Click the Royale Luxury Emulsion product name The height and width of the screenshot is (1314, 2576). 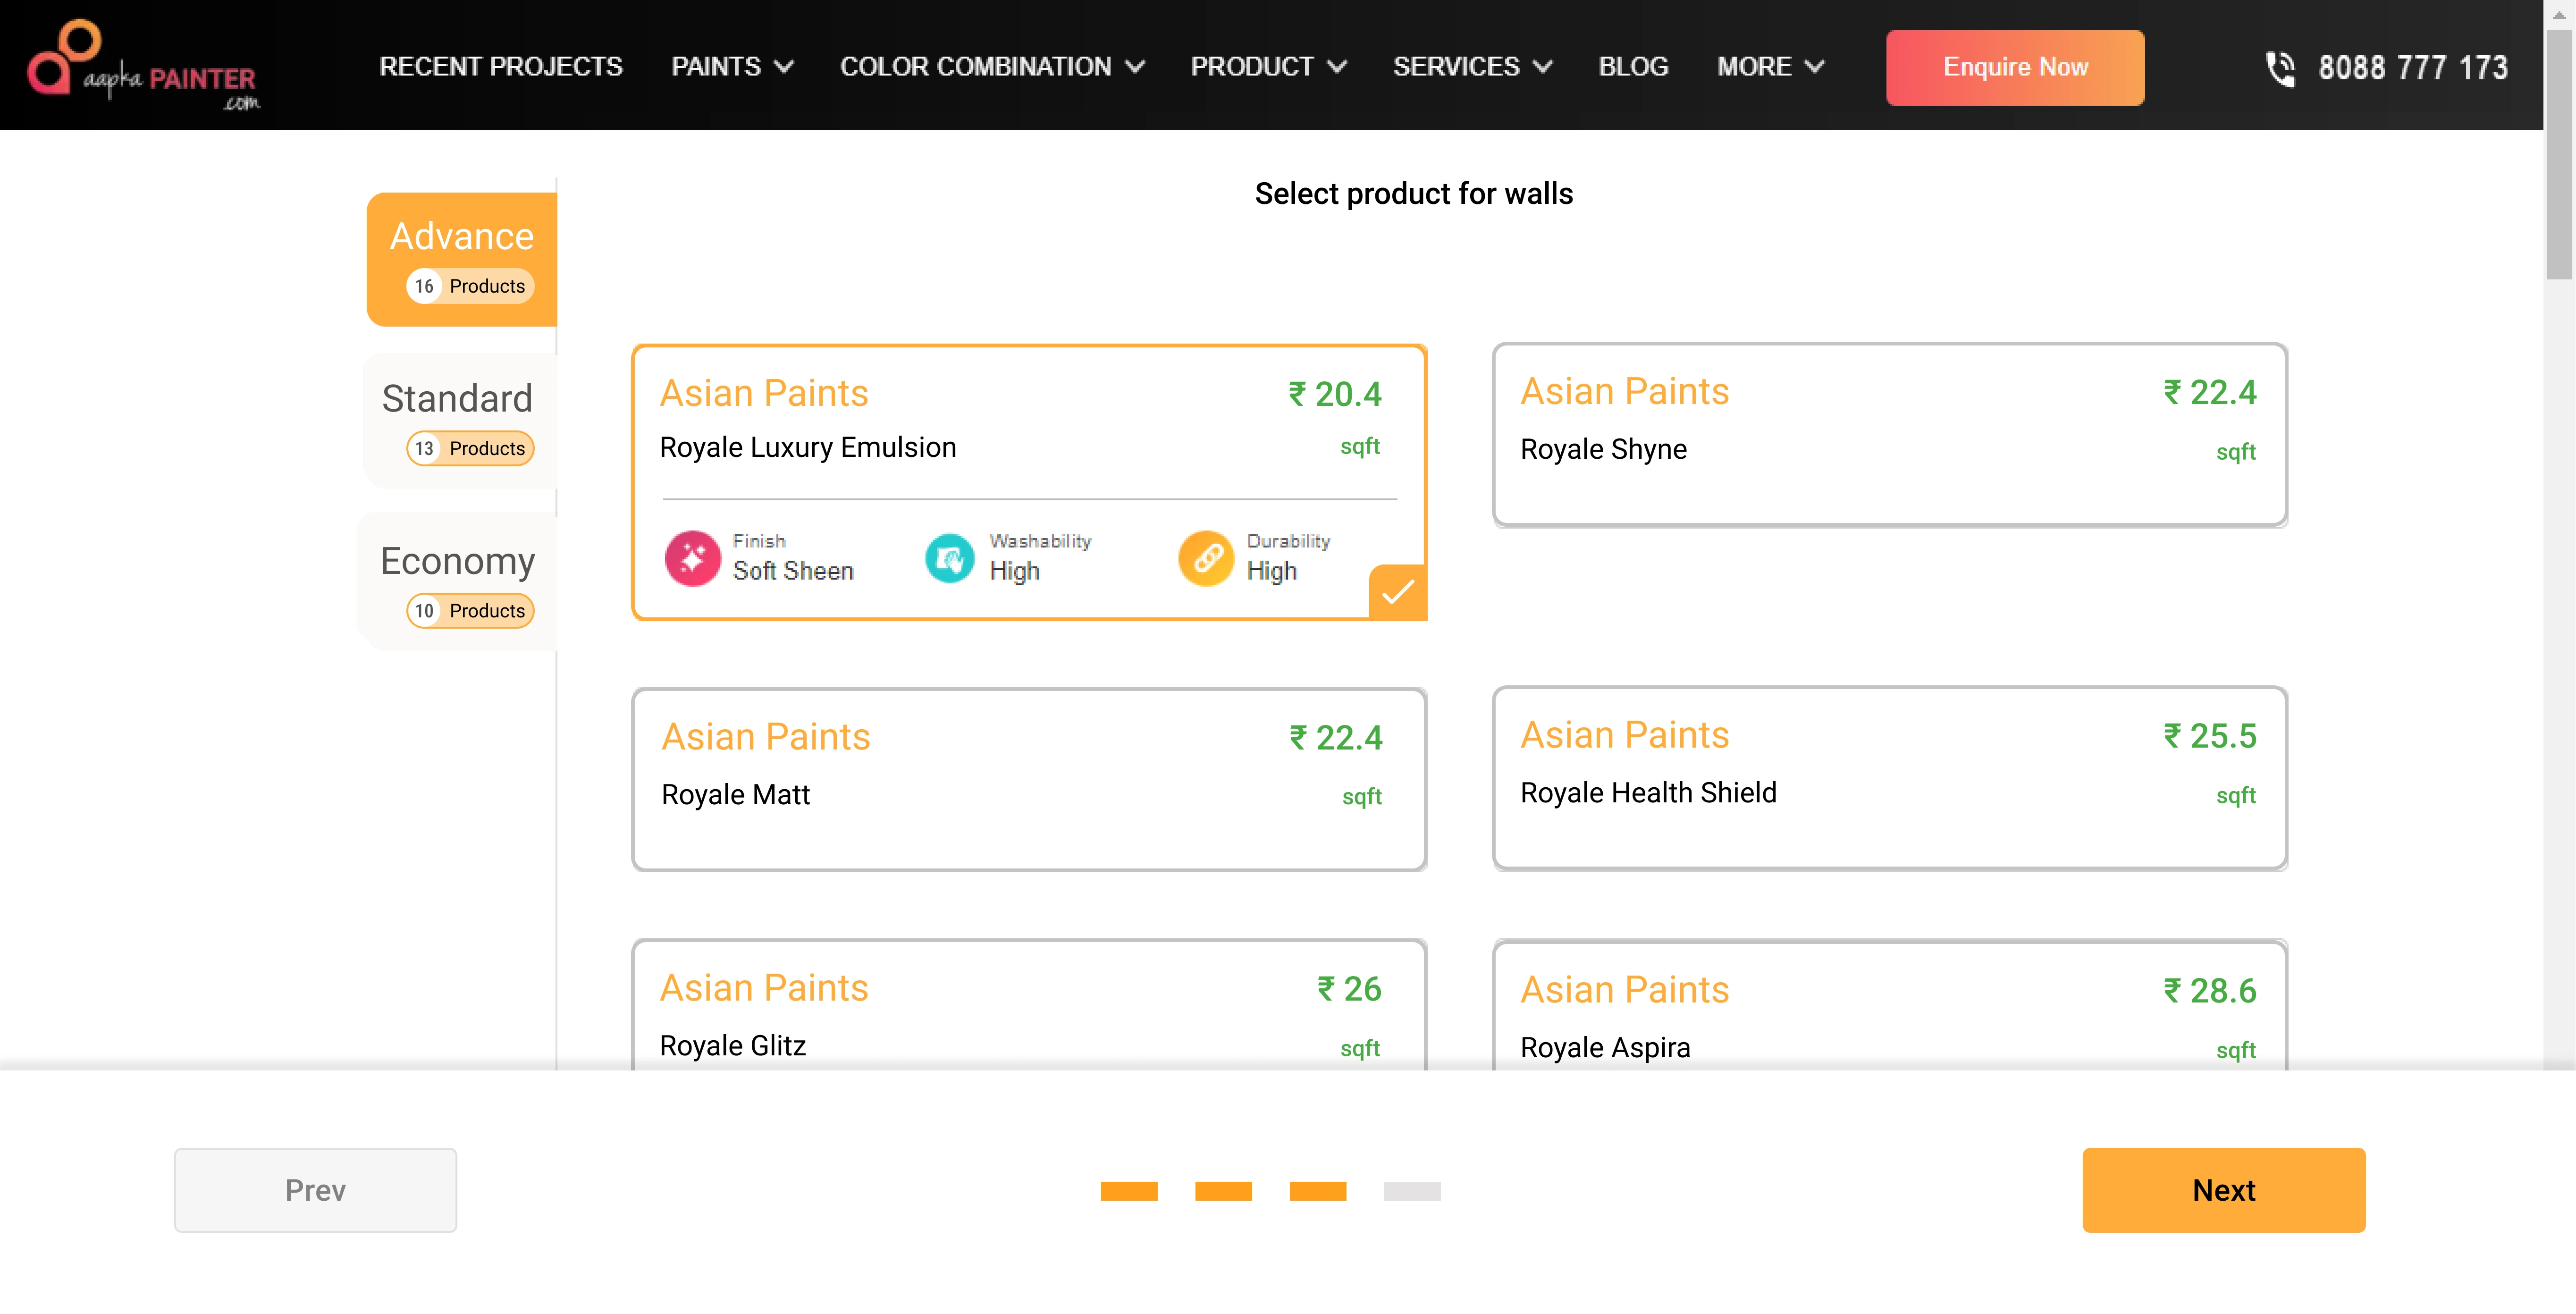[808, 447]
